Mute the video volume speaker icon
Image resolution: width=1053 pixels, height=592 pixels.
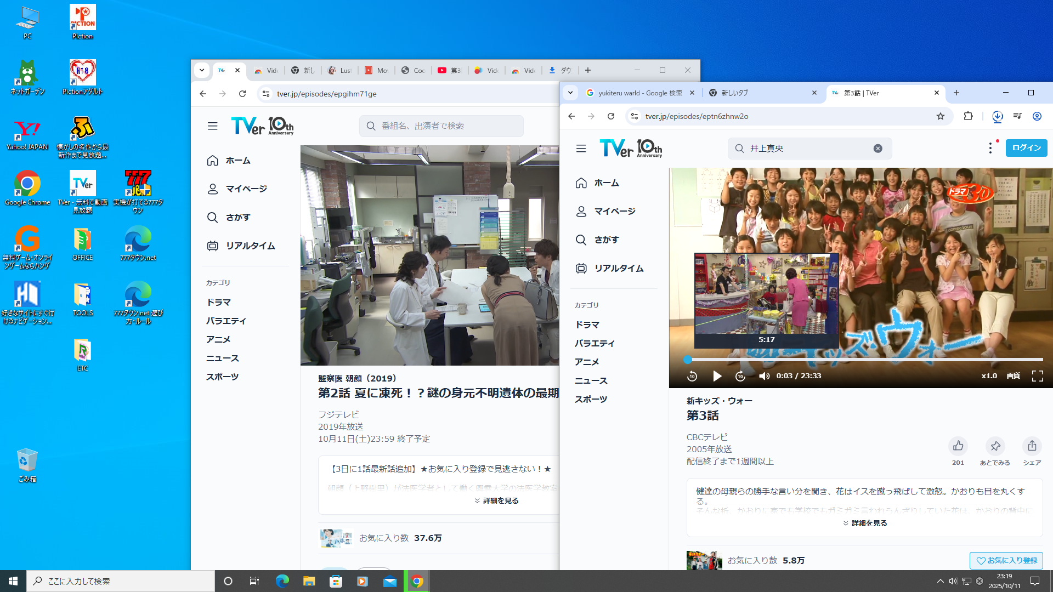pyautogui.click(x=764, y=376)
